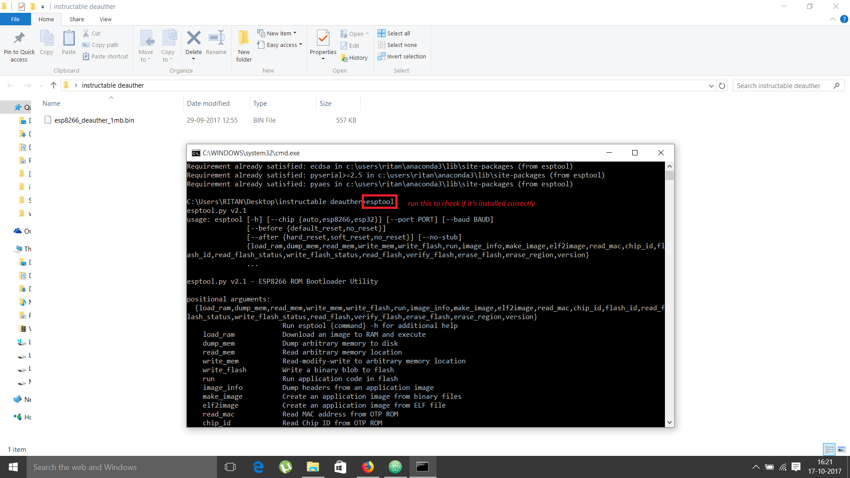Image resolution: width=850 pixels, height=478 pixels.
Task: Expand the Delete dropdown arrow
Action: tap(193, 59)
